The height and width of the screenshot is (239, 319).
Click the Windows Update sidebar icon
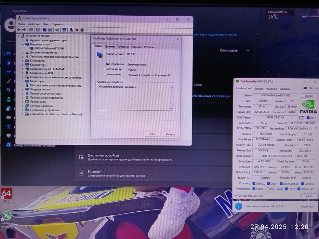pos(9,145)
